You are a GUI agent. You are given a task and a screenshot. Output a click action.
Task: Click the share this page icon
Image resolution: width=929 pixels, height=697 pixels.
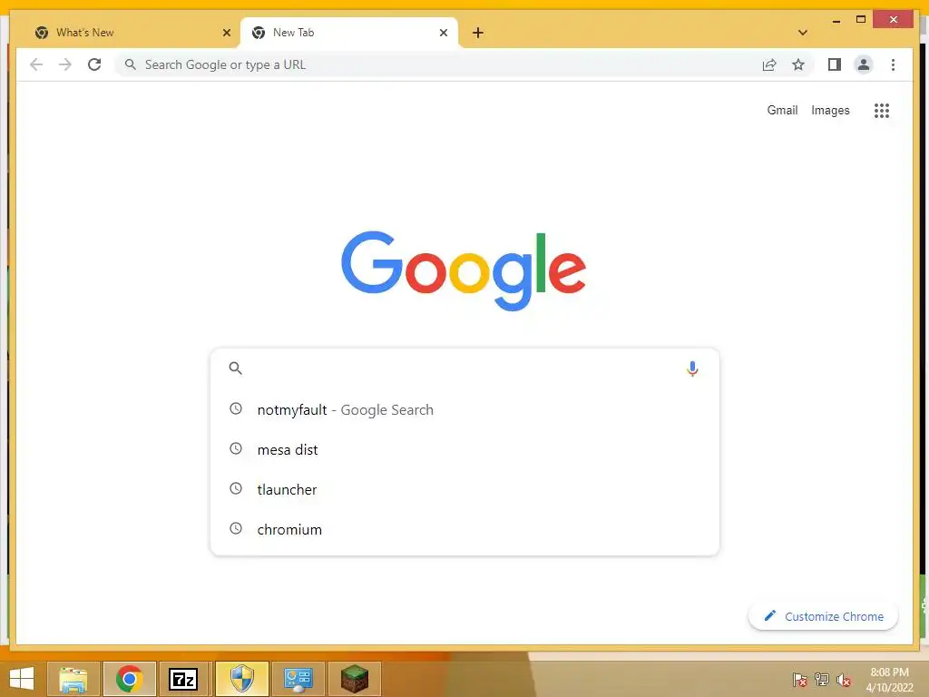pos(769,64)
